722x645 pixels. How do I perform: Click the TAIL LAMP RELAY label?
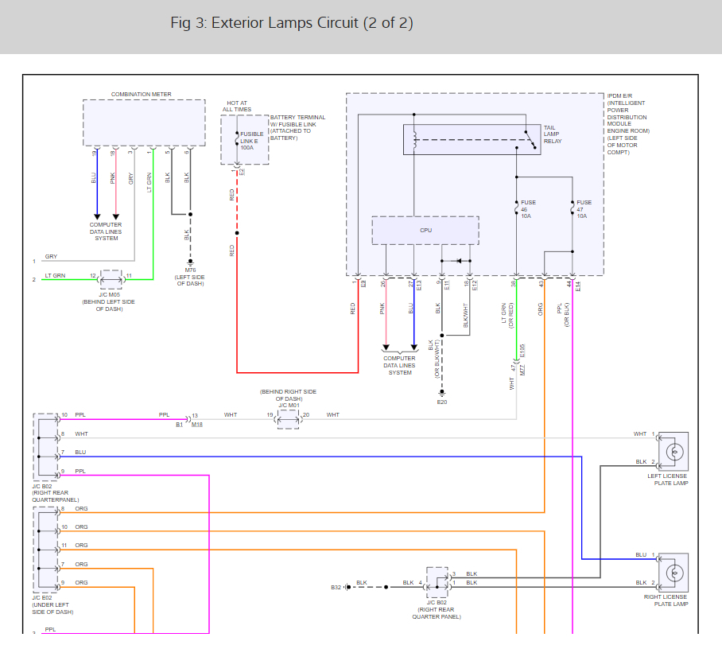pyautogui.click(x=553, y=134)
